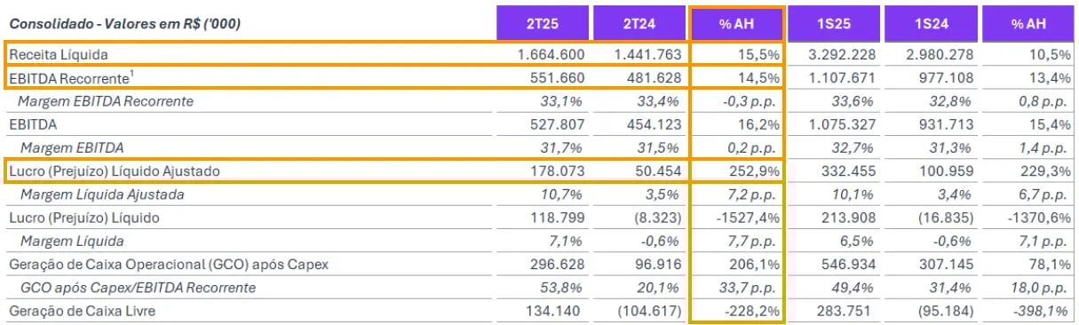Click the highlighted % AH header
This screenshot has height=325, width=1079.
737,22
